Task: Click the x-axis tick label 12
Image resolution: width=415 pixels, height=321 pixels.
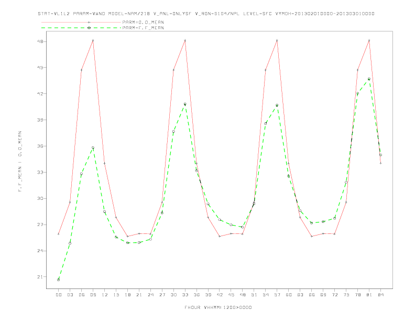Action: 105,295
